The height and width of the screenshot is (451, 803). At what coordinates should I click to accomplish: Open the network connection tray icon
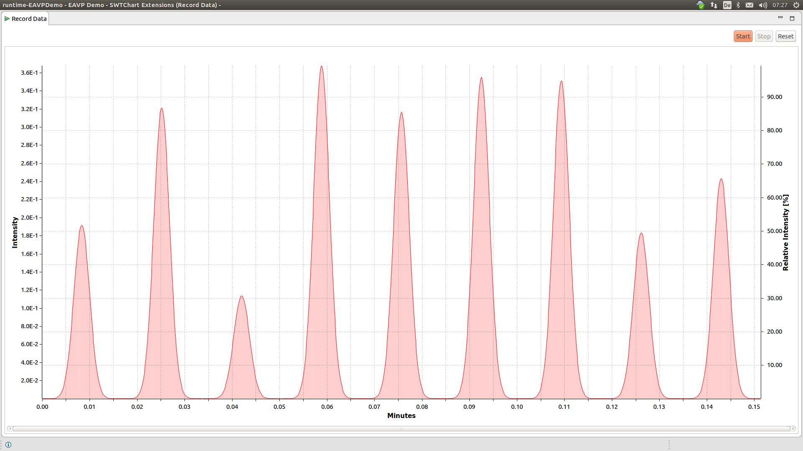point(714,5)
